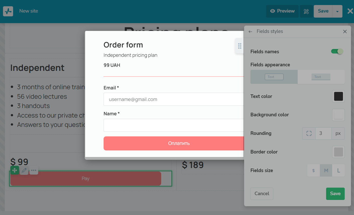This screenshot has width=354, height=215.
Task: Select the underlined field appearance style
Action: (x=321, y=77)
